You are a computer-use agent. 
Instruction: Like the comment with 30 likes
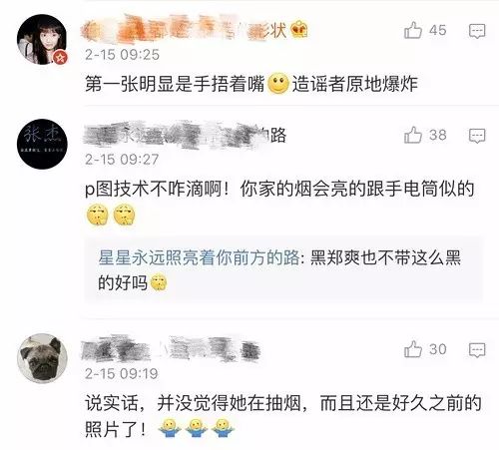(413, 349)
